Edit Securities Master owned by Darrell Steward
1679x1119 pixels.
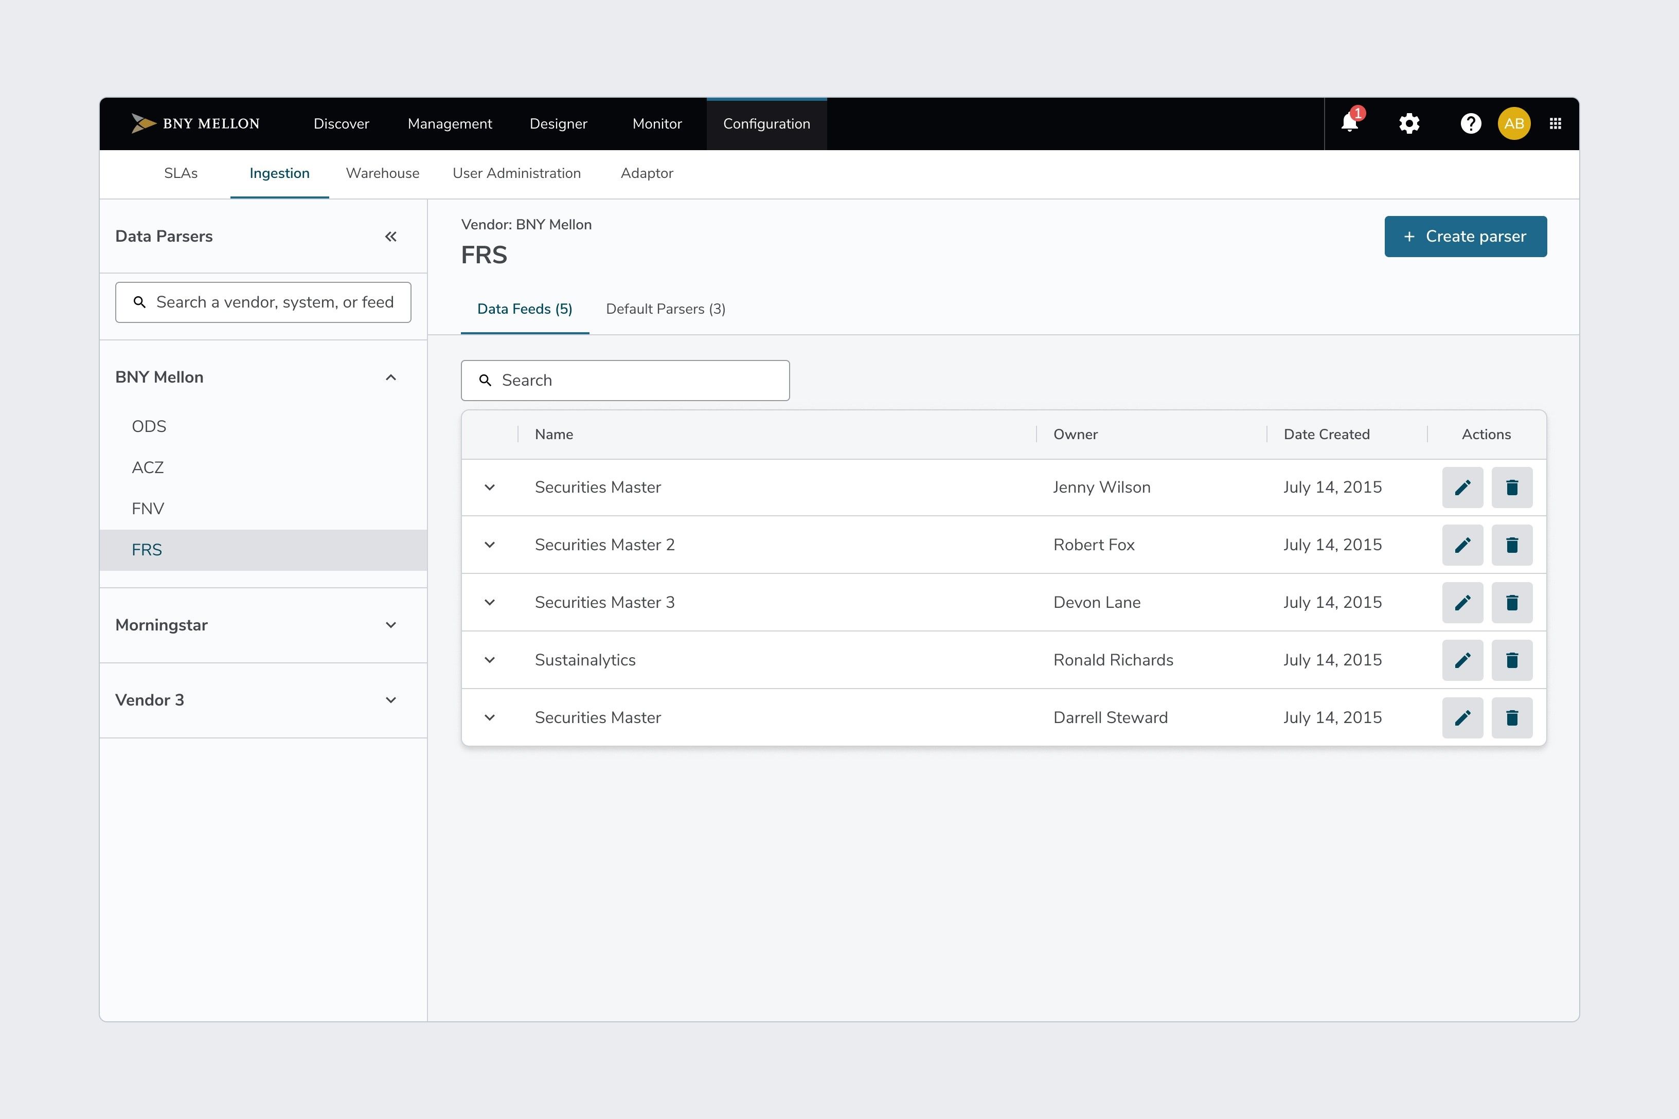click(1463, 718)
